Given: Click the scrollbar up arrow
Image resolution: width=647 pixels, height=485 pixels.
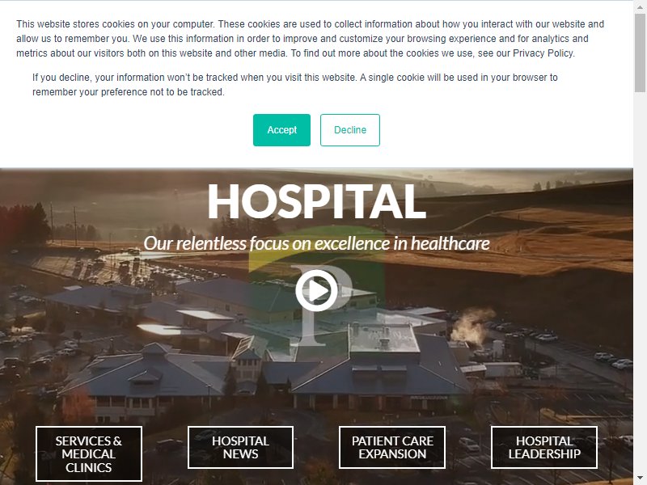Looking at the screenshot, I should click(x=640, y=4).
